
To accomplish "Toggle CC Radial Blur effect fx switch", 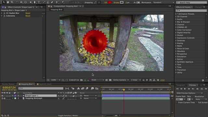I will pyautogui.click(x=4, y=13).
